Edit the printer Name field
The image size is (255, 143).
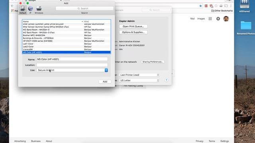point(72,59)
